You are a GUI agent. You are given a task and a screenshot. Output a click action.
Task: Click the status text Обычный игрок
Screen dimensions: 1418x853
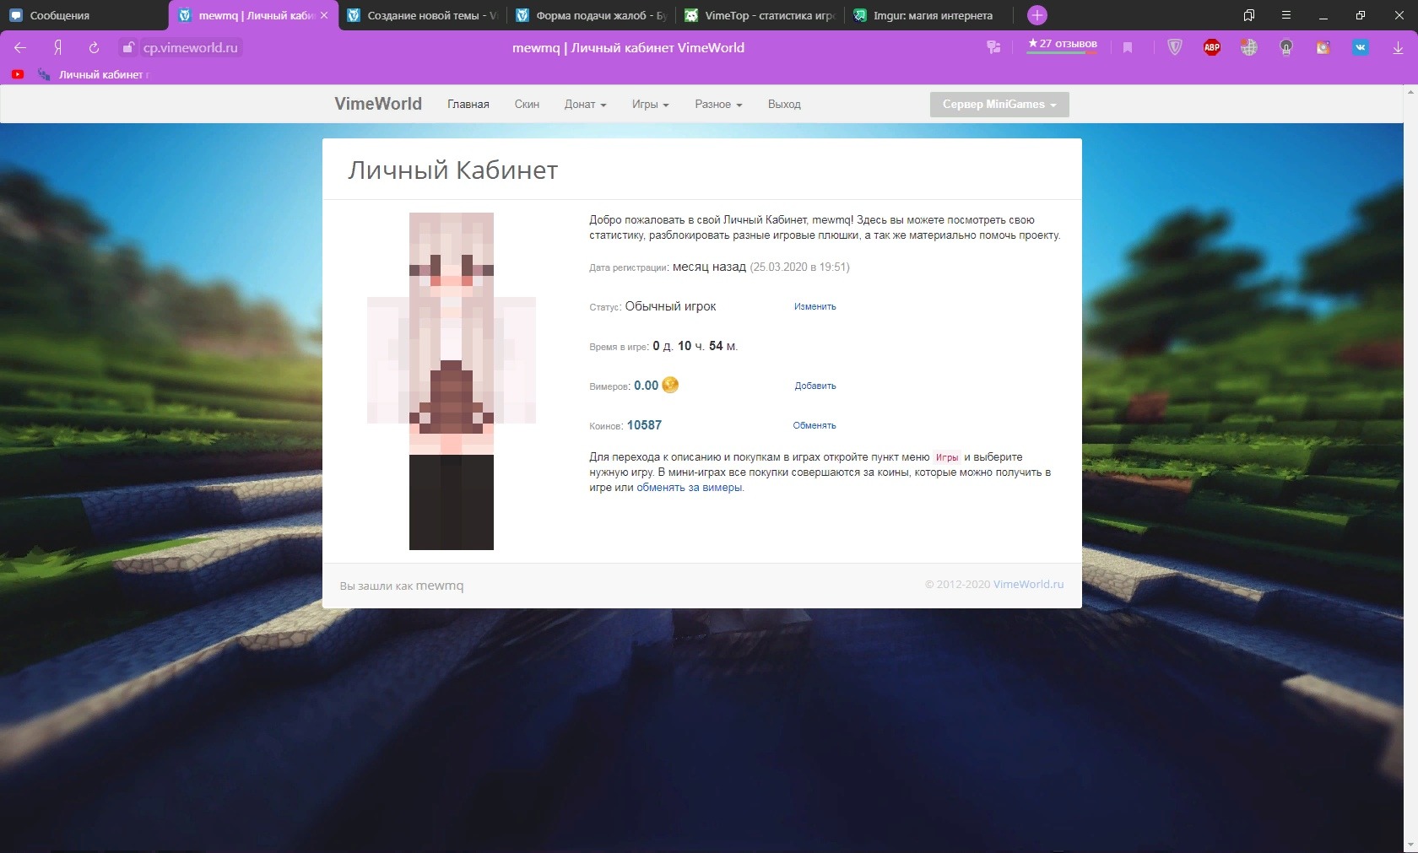[670, 306]
